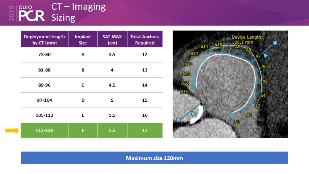The width and height of the screenshot is (309, 174).
Task: Click the blue triangle marker near the white calcification
Action: point(195,112)
